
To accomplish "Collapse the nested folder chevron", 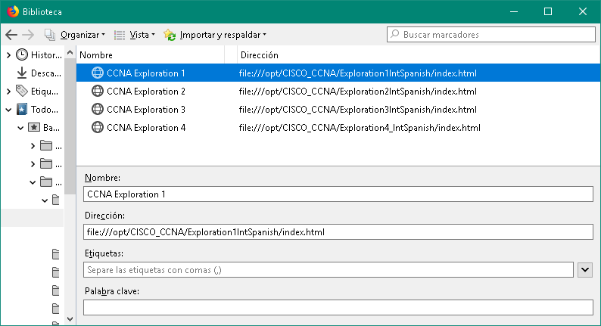I will click(x=45, y=200).
